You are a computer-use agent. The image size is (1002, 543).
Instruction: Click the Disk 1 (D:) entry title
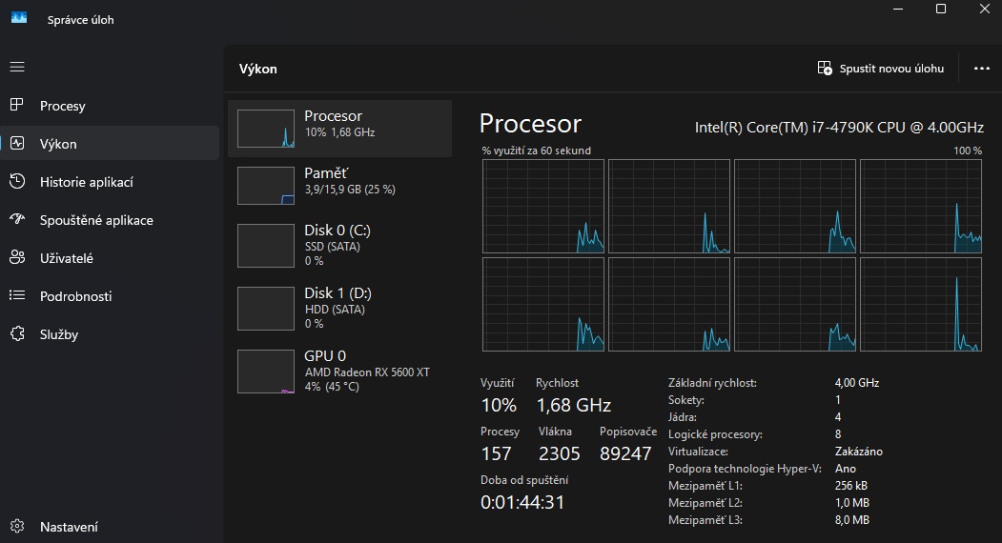[x=337, y=293]
